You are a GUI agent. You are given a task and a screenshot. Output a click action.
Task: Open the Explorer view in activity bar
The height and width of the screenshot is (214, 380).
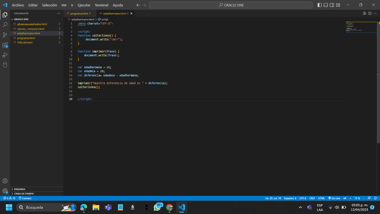[5, 15]
